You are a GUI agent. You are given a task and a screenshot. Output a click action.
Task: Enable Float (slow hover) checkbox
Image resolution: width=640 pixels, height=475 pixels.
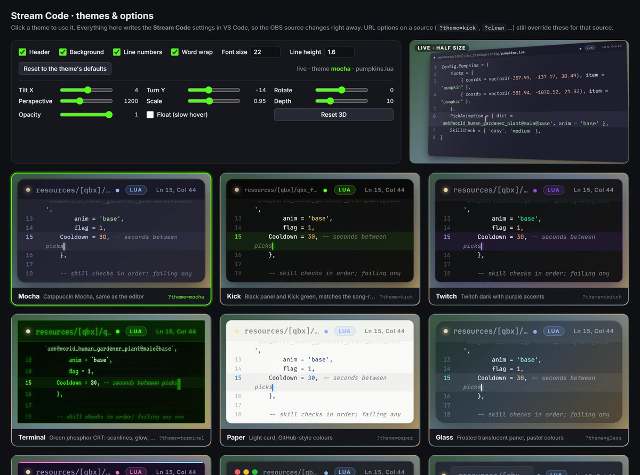click(150, 115)
